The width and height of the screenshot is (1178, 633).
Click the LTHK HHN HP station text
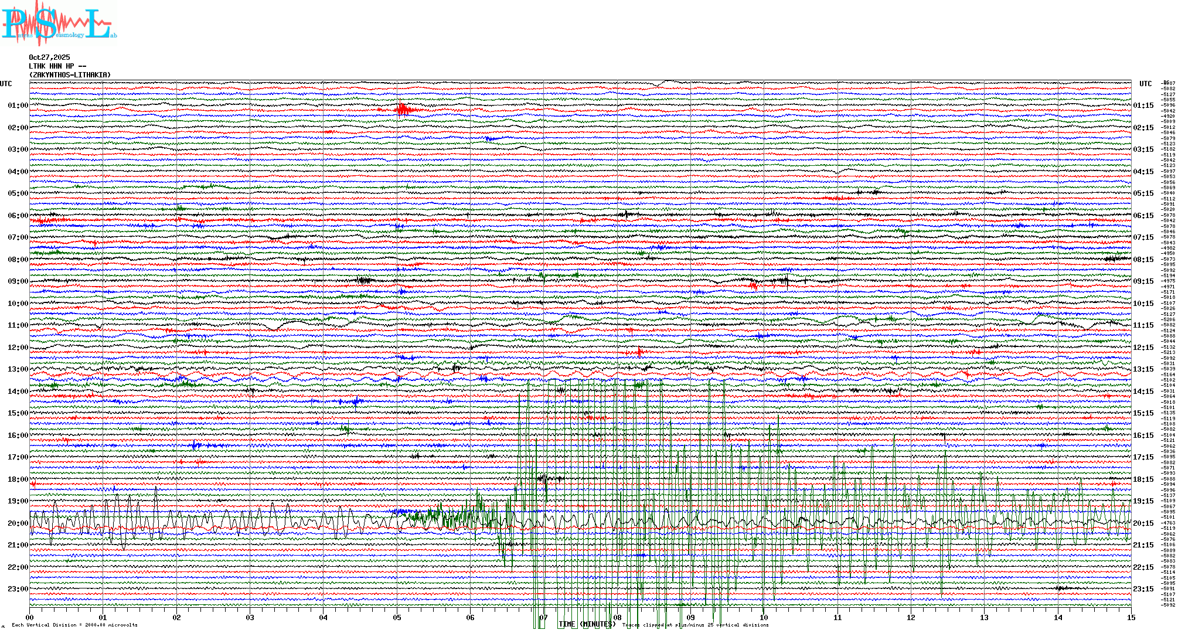[57, 66]
